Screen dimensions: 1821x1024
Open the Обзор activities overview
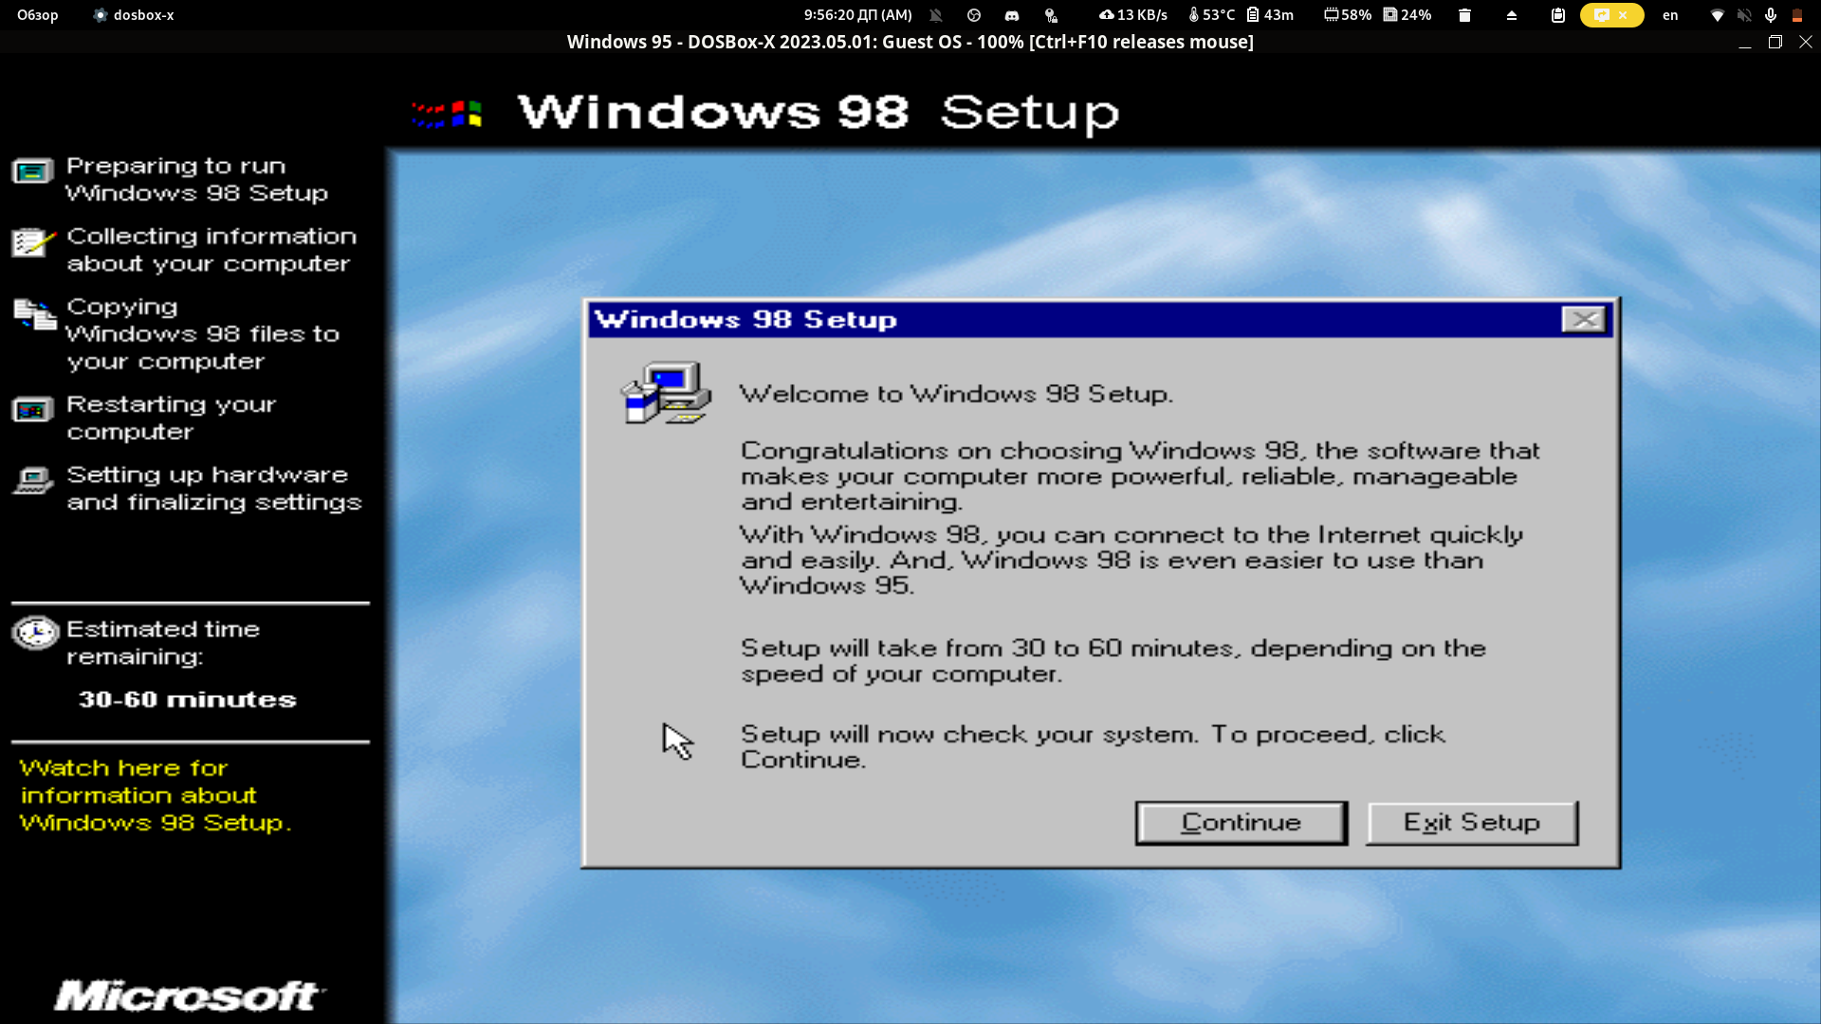coord(38,15)
